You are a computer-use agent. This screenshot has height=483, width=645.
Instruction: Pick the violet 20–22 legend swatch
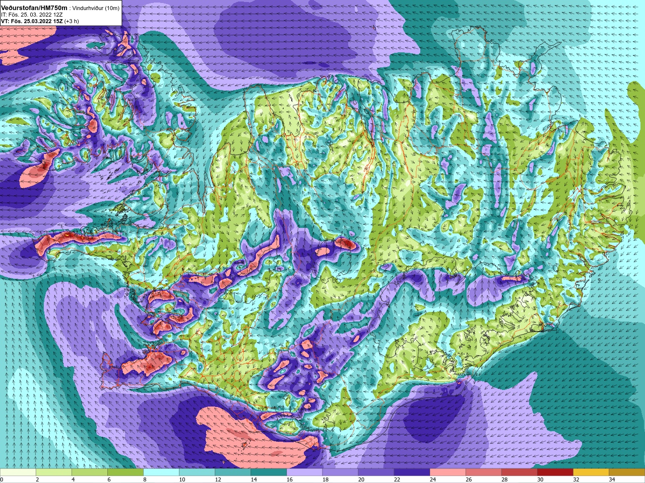click(x=376, y=473)
